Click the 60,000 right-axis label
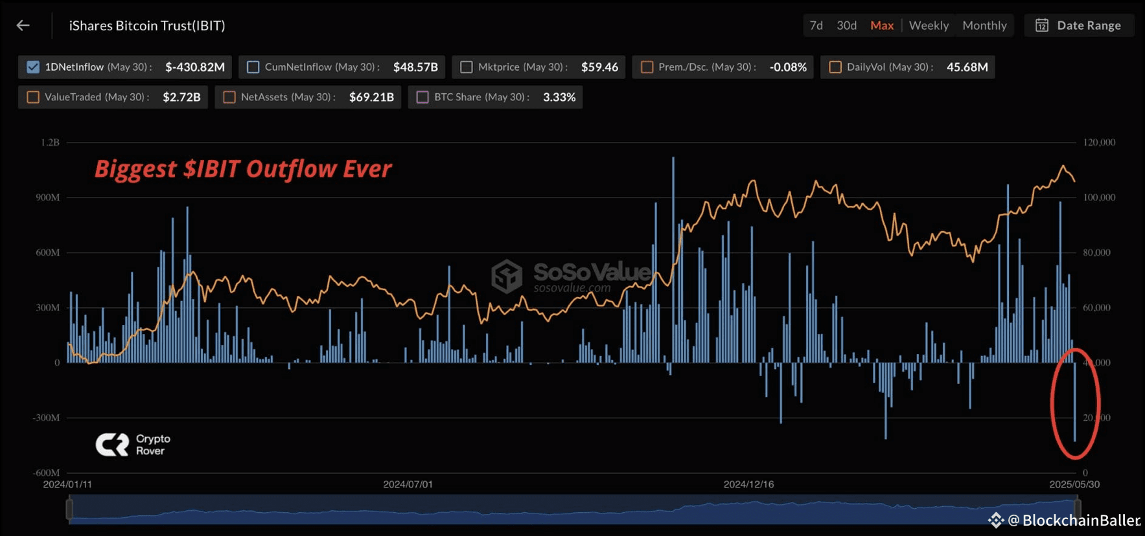 (x=1096, y=307)
